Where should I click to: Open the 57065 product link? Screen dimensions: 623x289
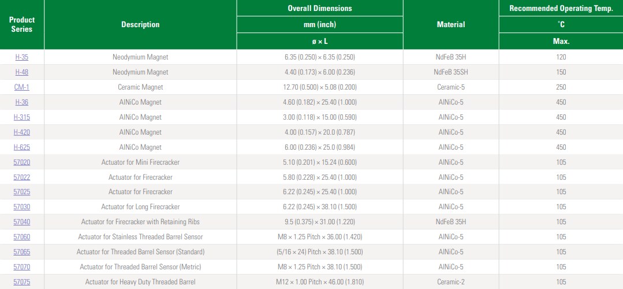(21, 252)
